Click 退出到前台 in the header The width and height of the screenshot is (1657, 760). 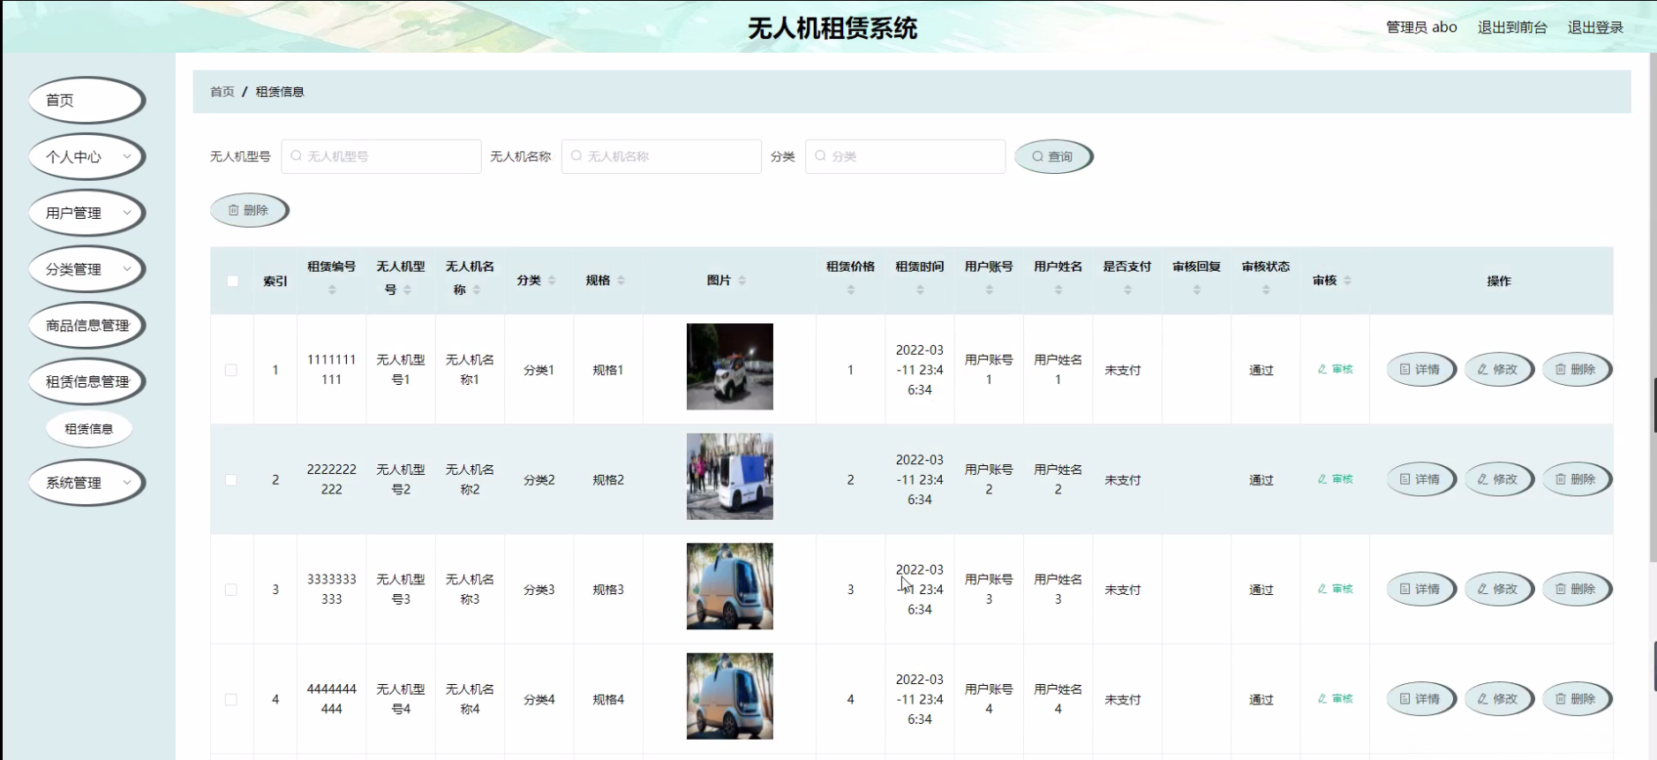click(x=1512, y=27)
